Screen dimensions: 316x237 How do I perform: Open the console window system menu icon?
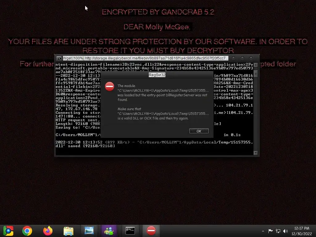tap(59, 58)
